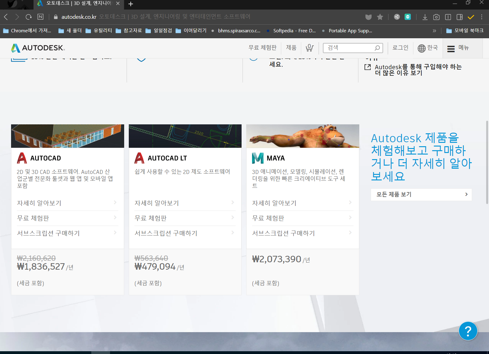Image resolution: width=489 pixels, height=354 pixels.
Task: Open the downloads arrow icon
Action: coord(425,17)
